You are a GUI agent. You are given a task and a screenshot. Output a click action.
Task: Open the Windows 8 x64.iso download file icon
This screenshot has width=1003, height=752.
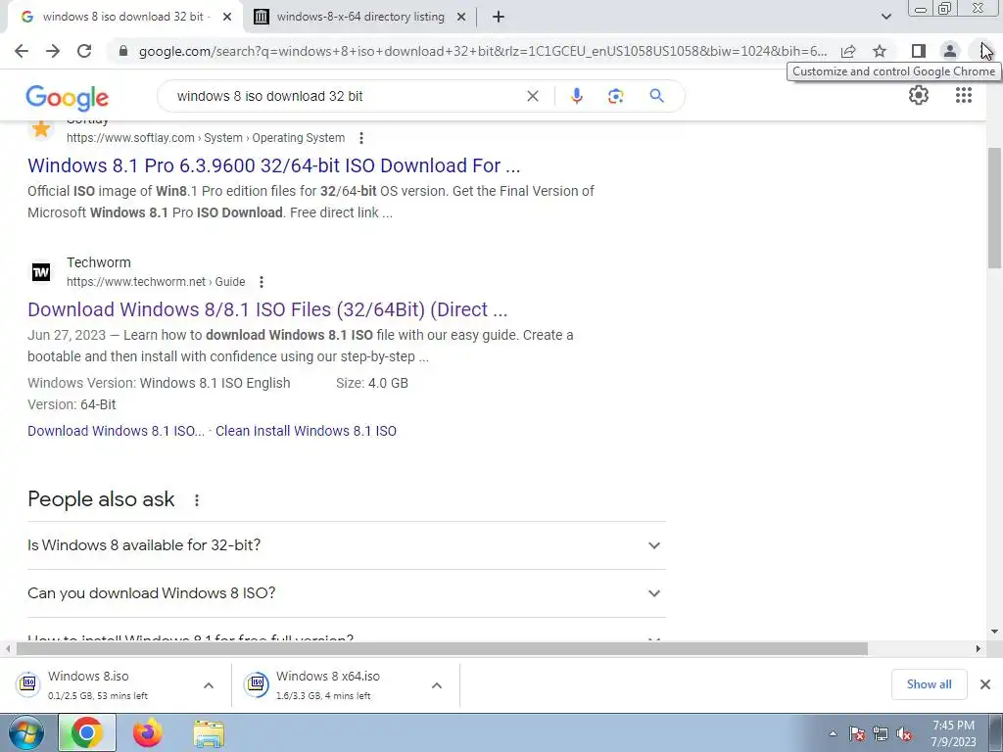tap(256, 684)
